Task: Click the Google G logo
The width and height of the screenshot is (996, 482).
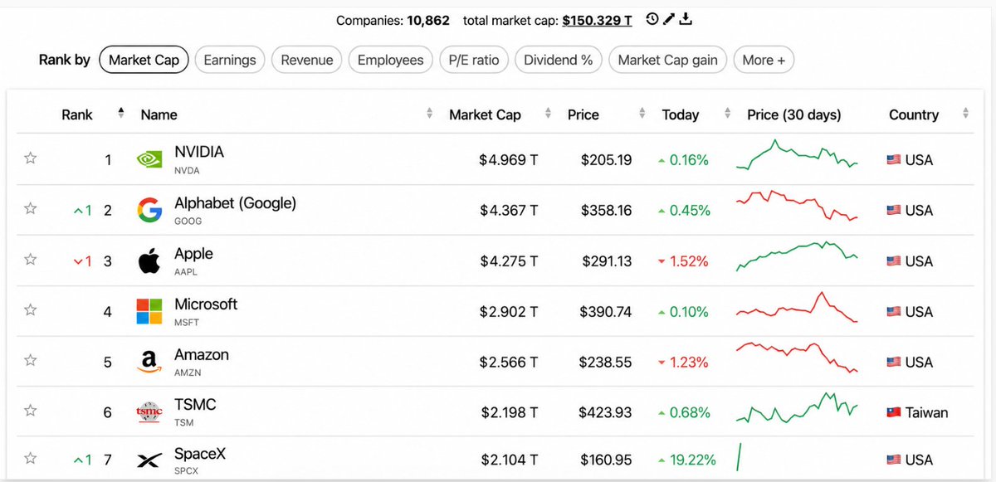Action: (x=149, y=211)
